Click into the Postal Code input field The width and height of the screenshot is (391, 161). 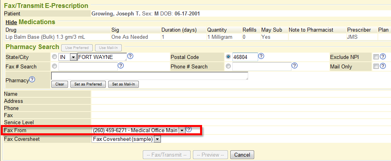click(x=245, y=57)
